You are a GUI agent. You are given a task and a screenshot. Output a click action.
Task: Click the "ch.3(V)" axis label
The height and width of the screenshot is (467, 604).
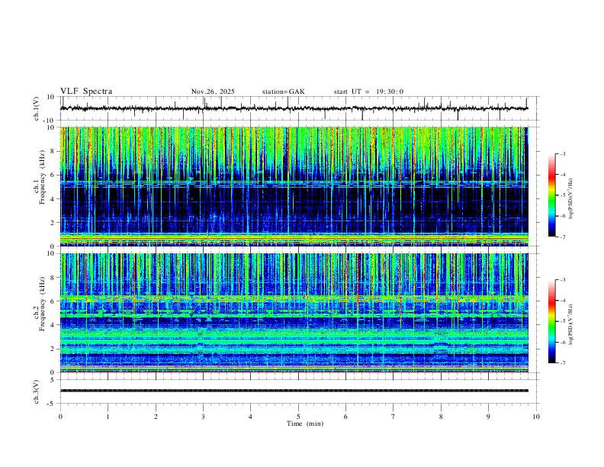click(37, 391)
